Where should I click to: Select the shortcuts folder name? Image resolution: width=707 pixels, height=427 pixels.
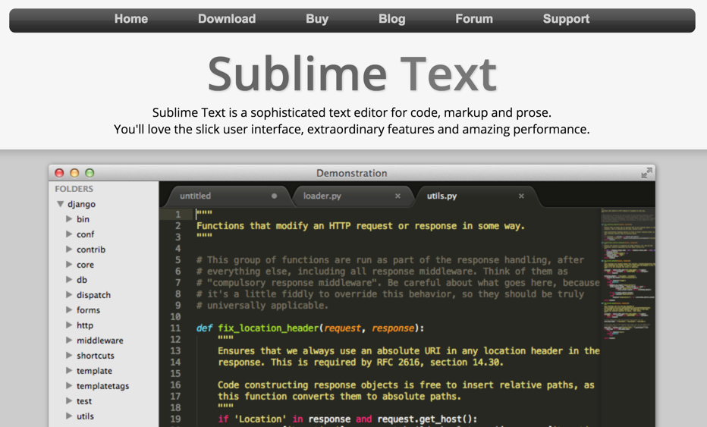tap(95, 356)
